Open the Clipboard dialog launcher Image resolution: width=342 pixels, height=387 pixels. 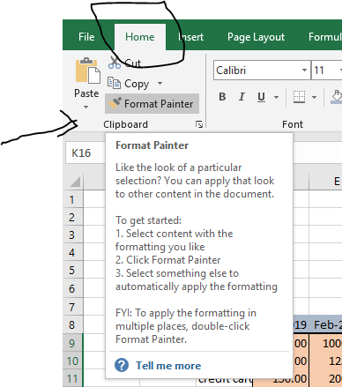(x=199, y=124)
